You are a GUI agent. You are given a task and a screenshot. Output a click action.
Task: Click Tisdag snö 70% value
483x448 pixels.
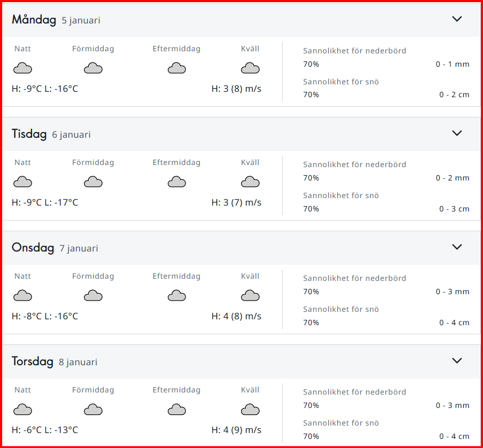(x=311, y=209)
